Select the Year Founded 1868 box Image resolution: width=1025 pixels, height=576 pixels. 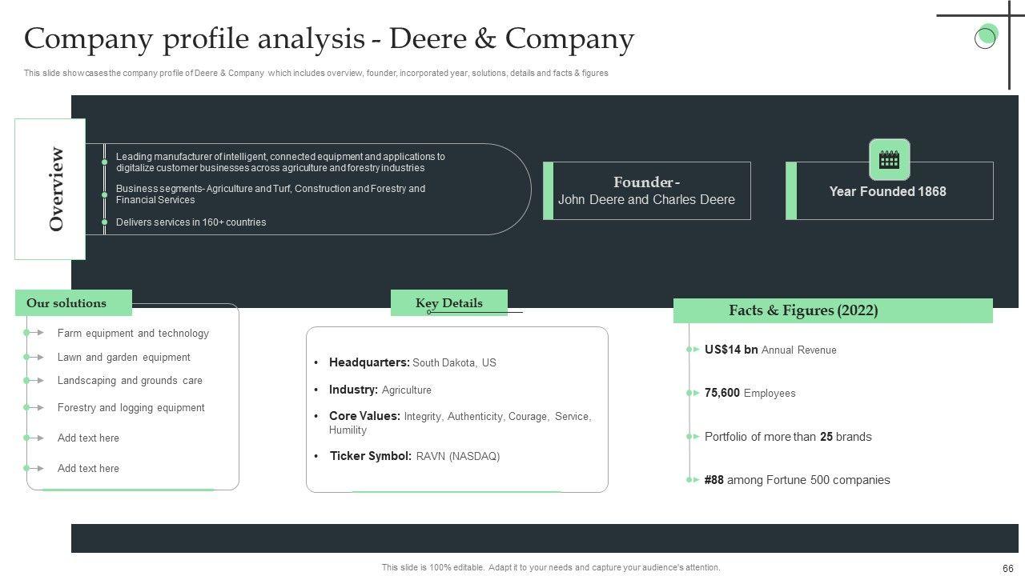coord(890,191)
